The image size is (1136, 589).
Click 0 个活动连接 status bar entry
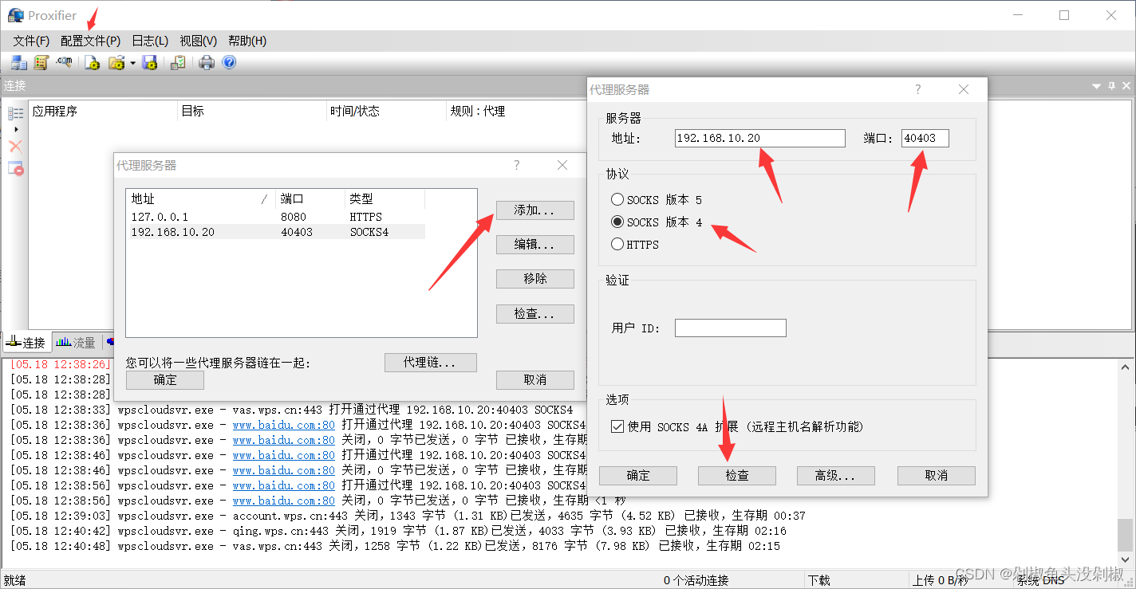[x=696, y=580]
